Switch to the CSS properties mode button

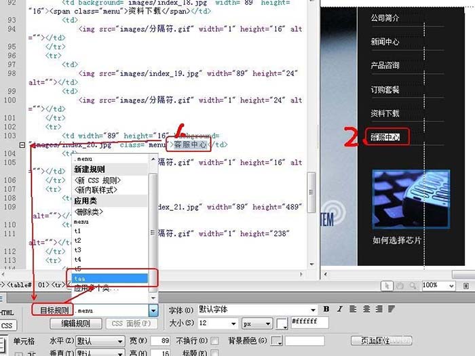tap(7, 325)
